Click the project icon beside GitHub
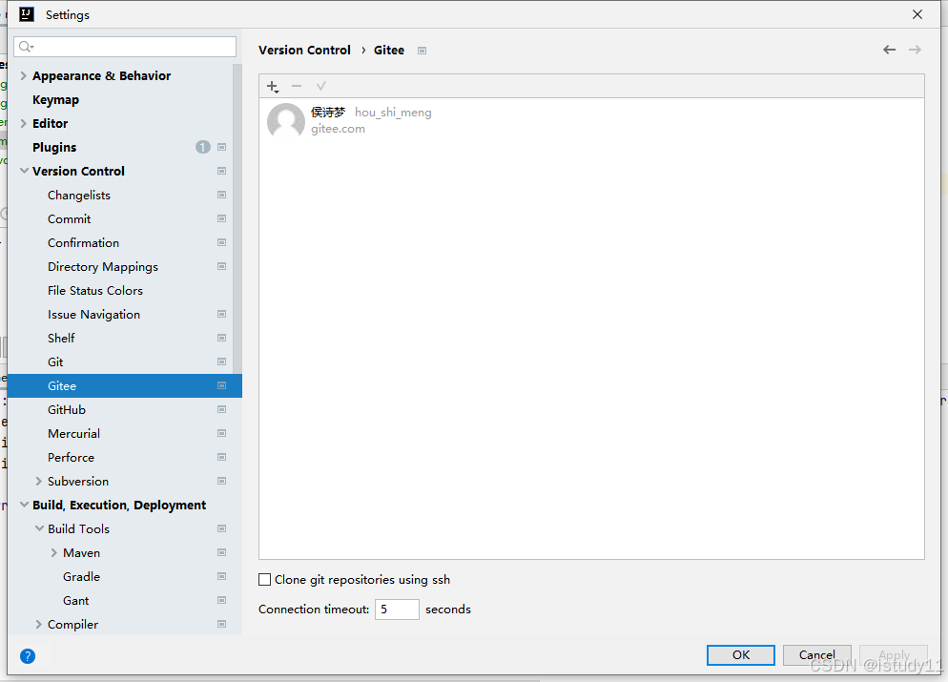Image resolution: width=948 pixels, height=682 pixels. pyautogui.click(x=222, y=409)
